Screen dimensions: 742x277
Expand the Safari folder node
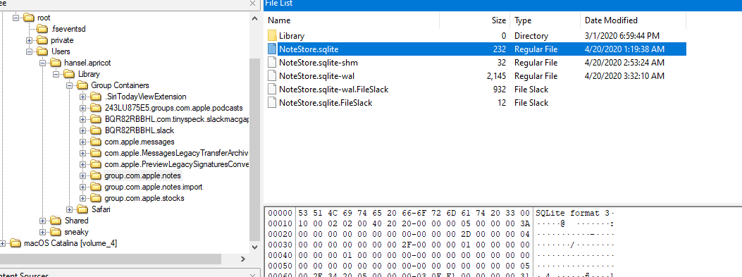(x=69, y=209)
